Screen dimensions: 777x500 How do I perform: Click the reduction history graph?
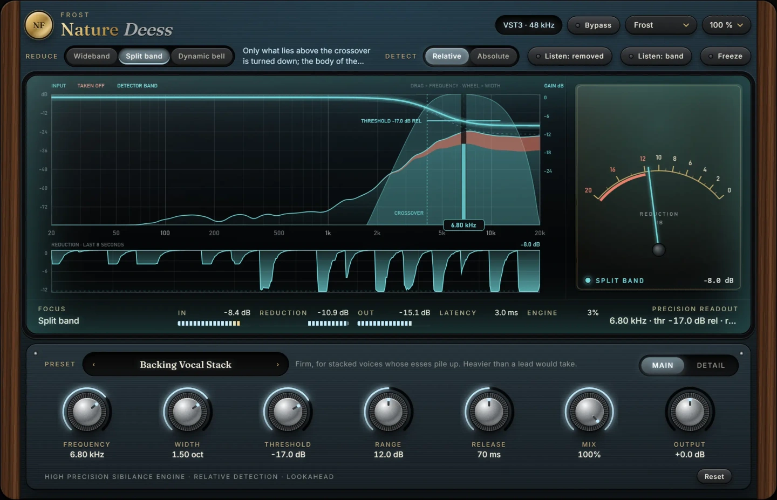pos(295,271)
